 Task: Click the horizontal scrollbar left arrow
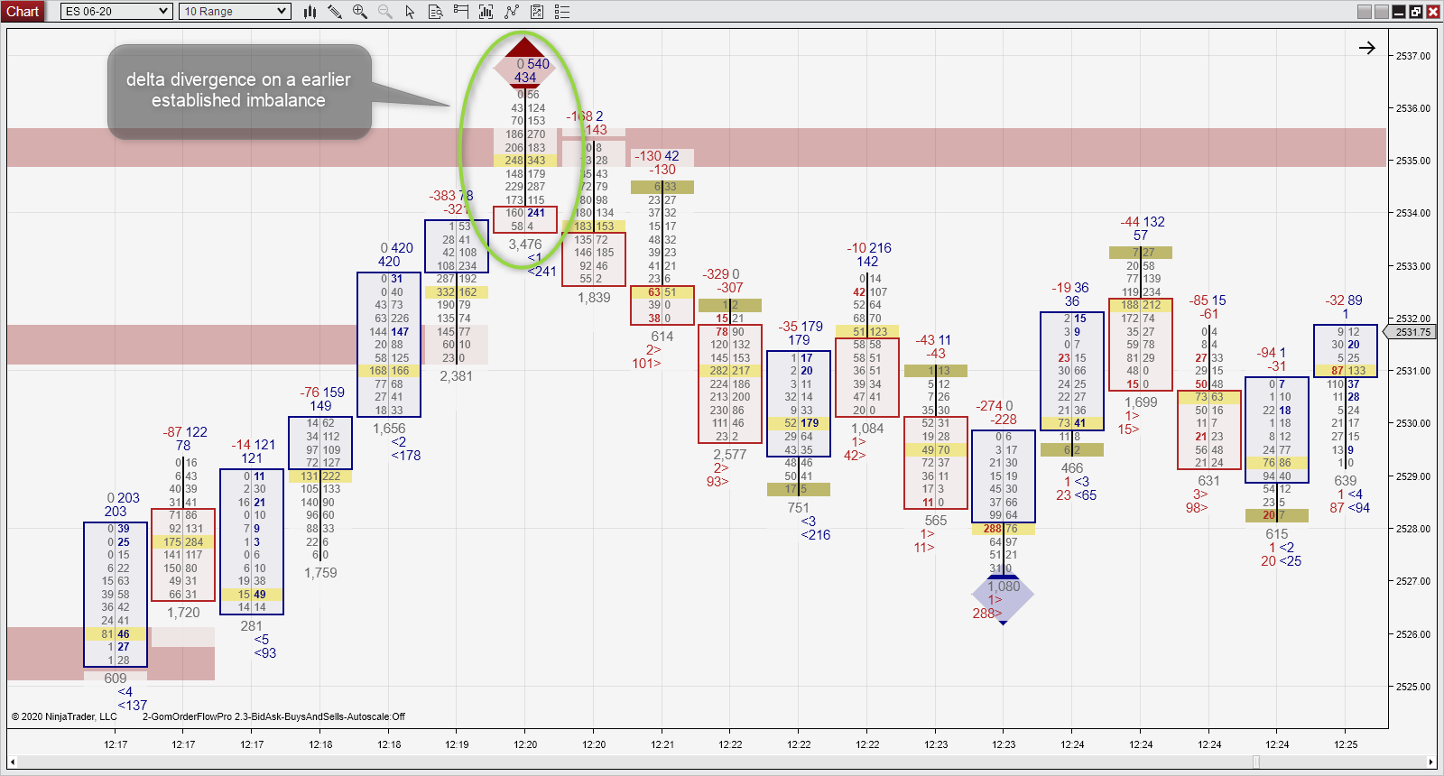tap(13, 762)
